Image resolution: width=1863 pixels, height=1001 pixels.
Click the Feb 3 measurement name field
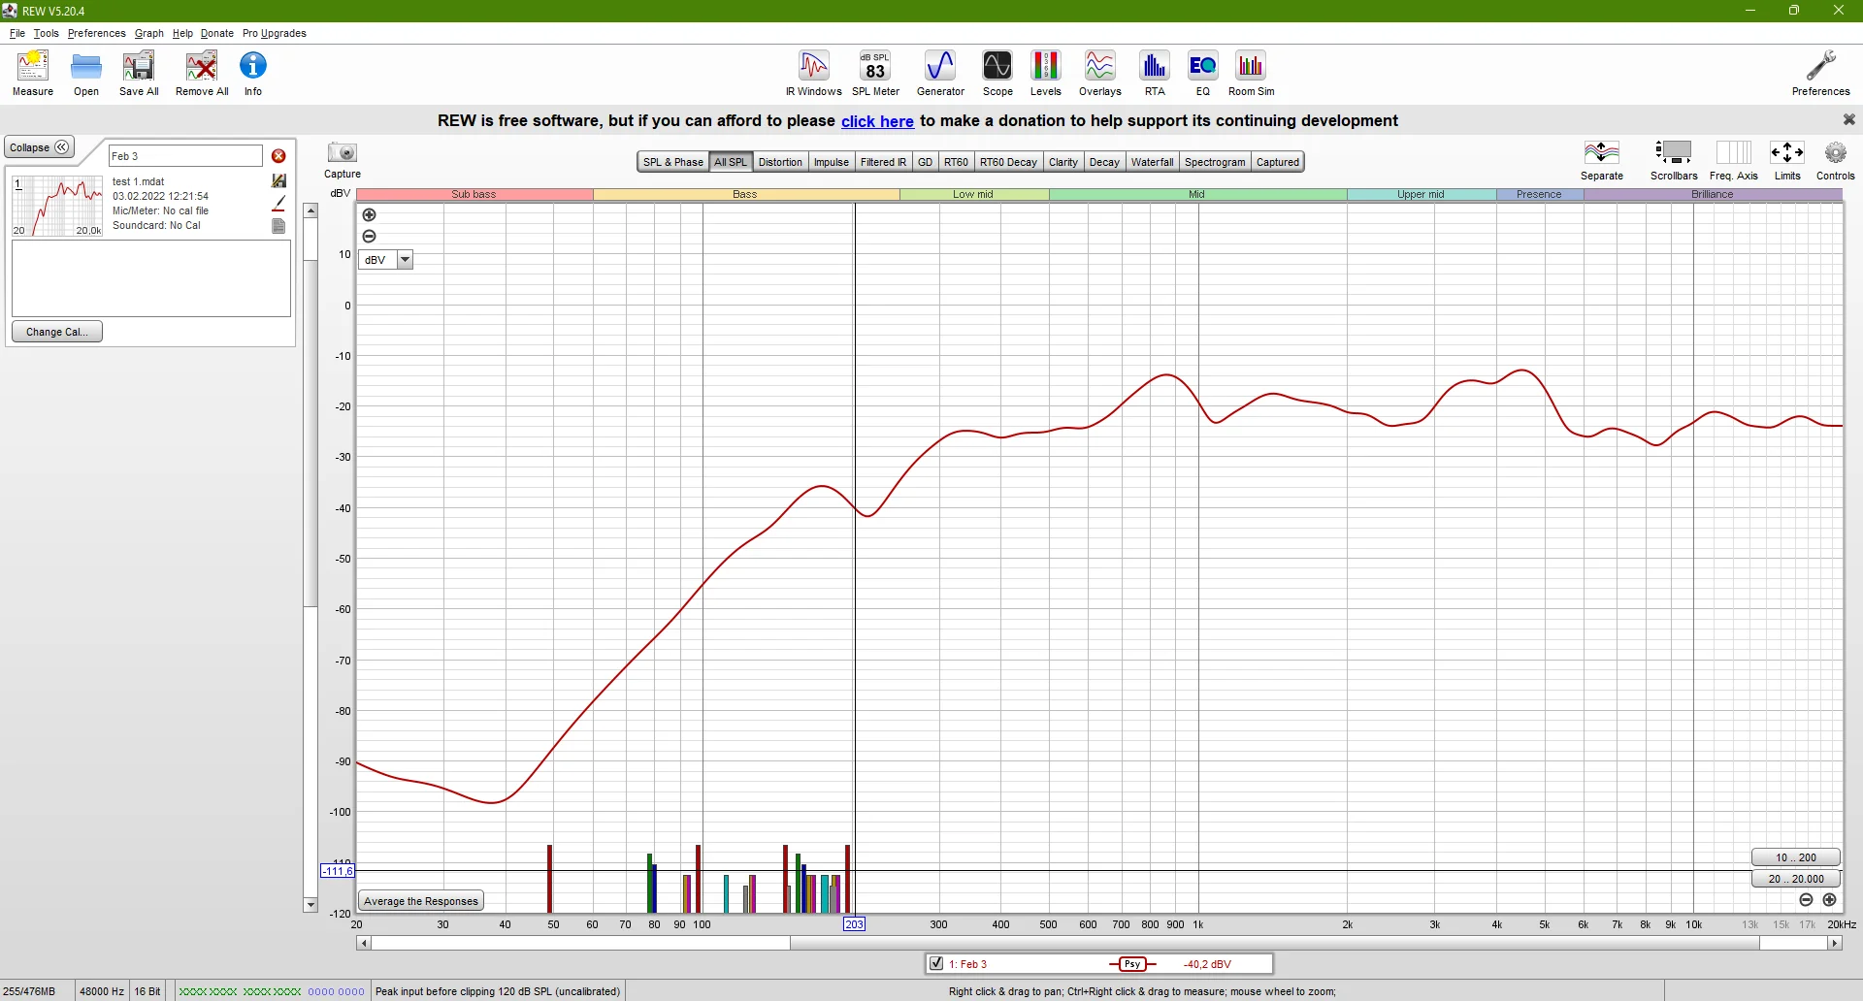coord(185,156)
